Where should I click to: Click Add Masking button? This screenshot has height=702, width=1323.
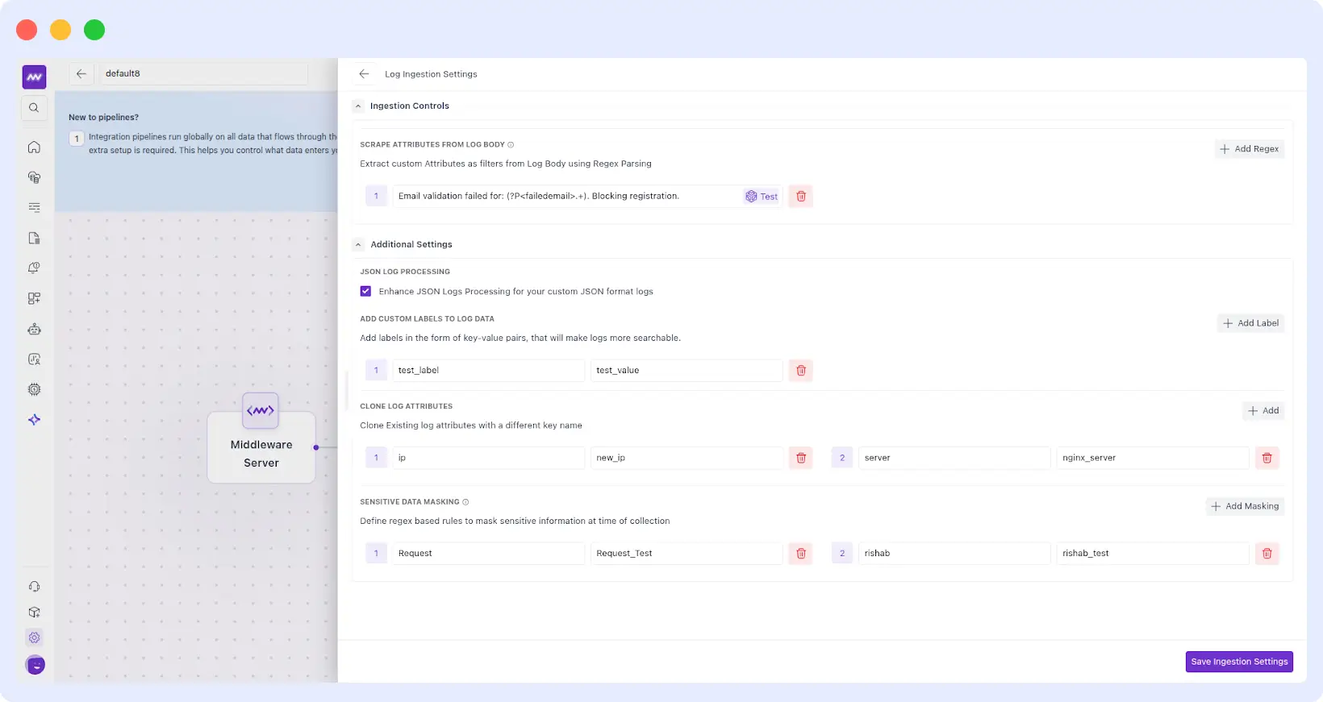pos(1245,506)
